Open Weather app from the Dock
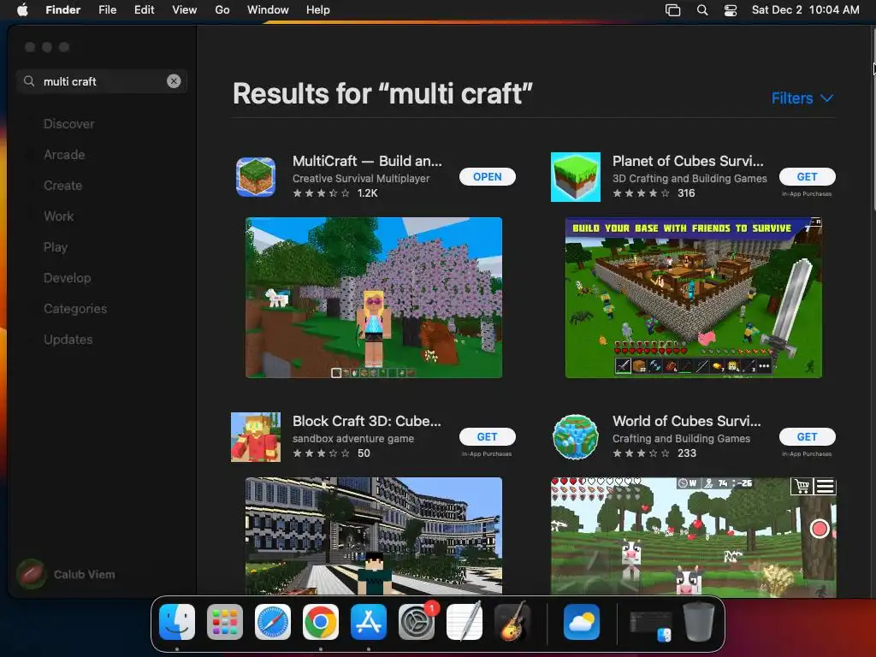 point(582,622)
